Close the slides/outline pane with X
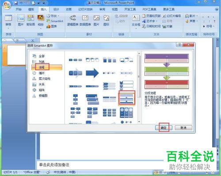 click(33, 40)
